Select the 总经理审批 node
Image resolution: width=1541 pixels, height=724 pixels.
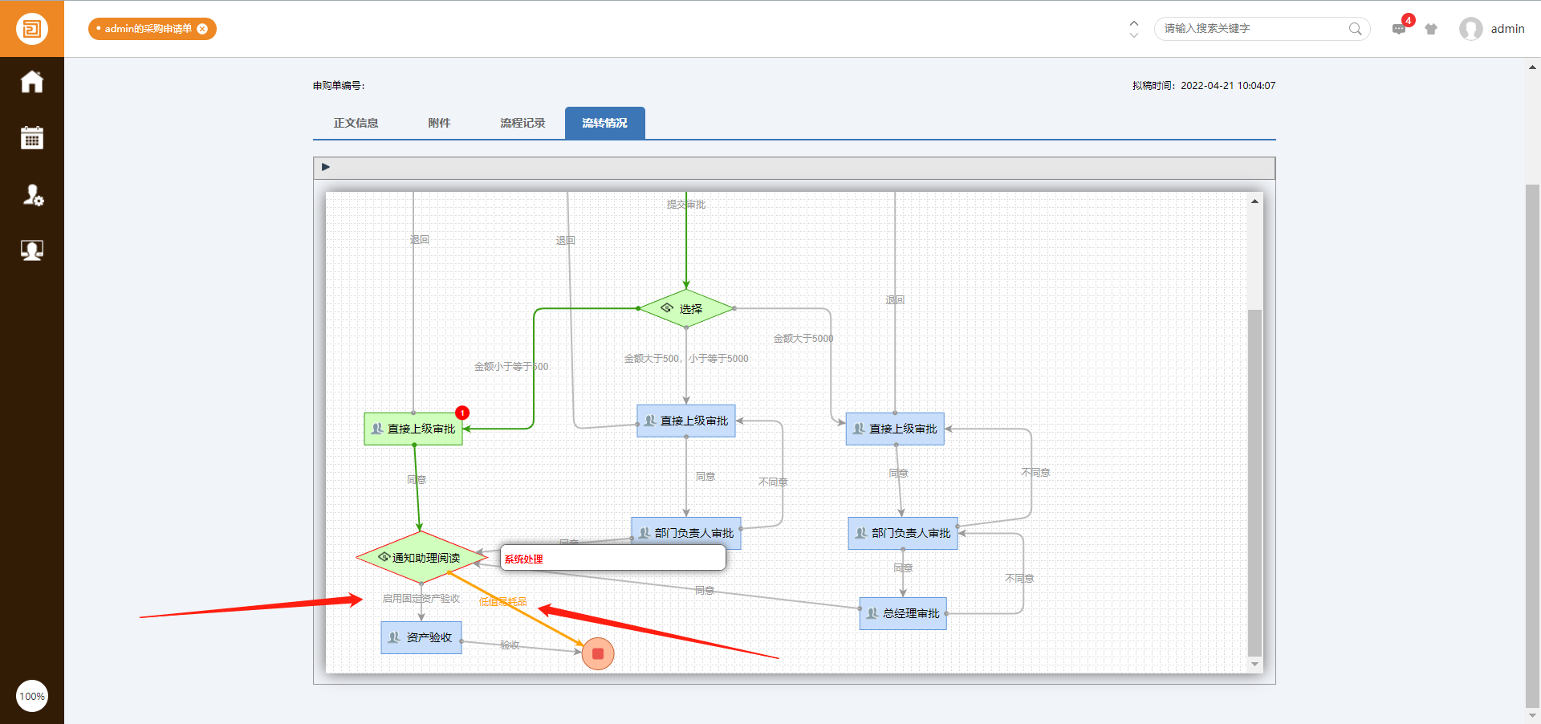click(903, 613)
